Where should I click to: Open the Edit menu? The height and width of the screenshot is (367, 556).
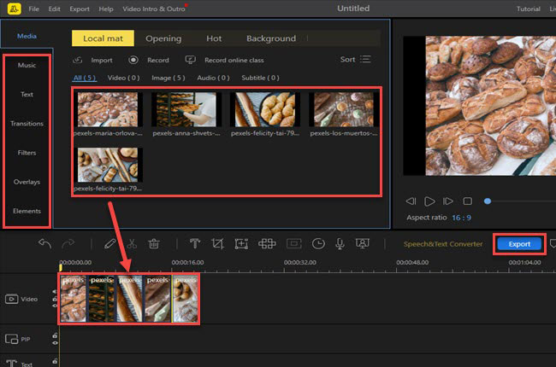coord(54,9)
